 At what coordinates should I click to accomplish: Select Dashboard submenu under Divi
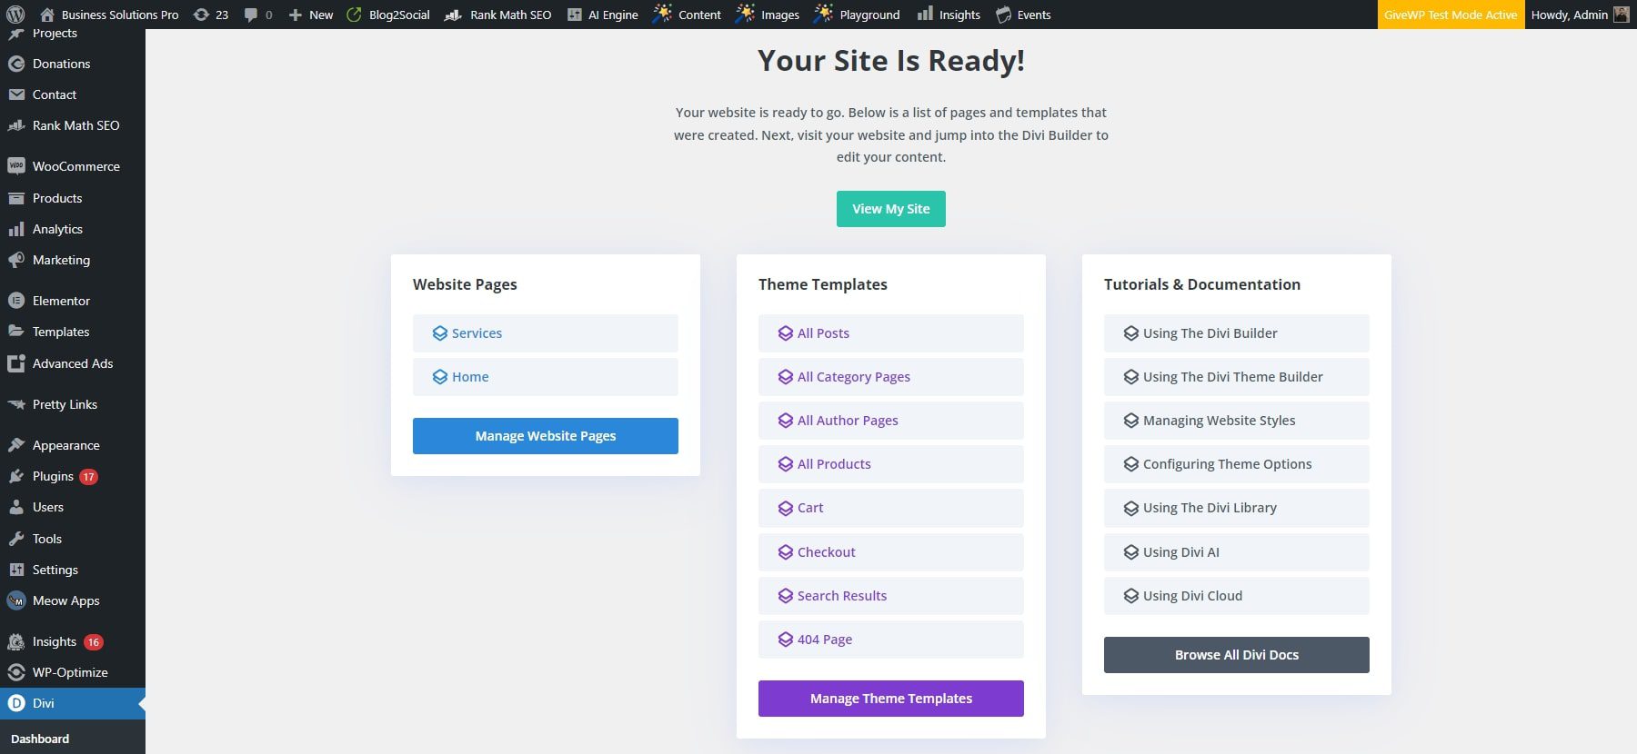(x=40, y=739)
